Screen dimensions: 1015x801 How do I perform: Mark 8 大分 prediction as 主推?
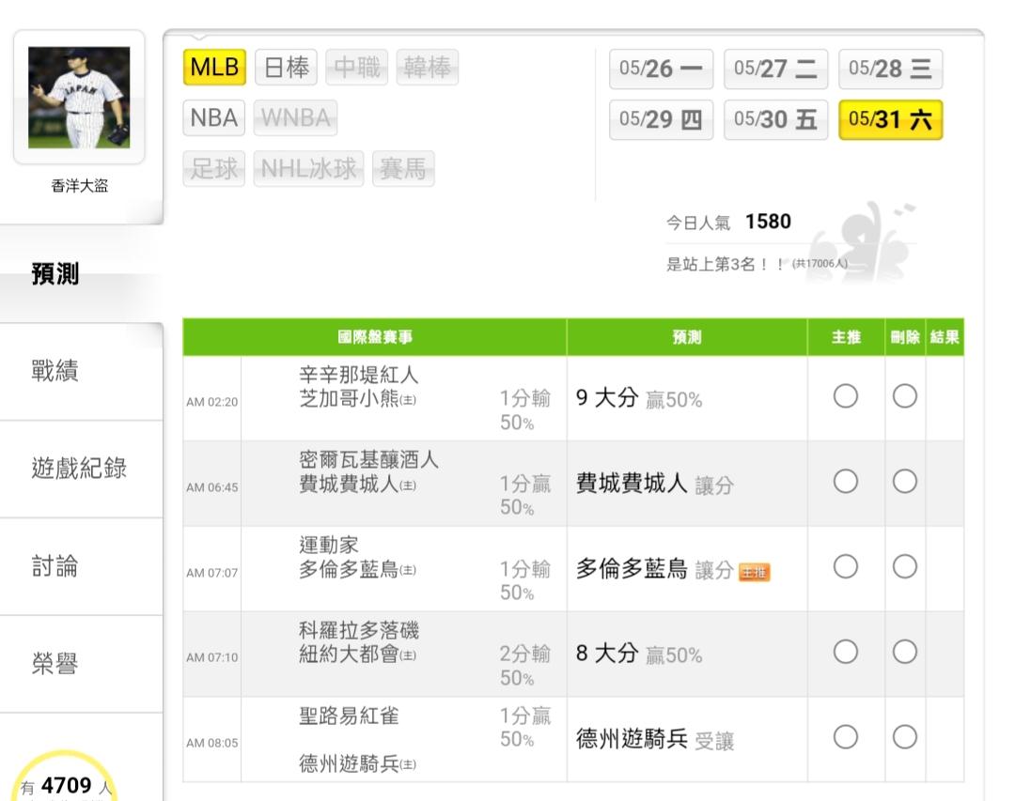846,653
